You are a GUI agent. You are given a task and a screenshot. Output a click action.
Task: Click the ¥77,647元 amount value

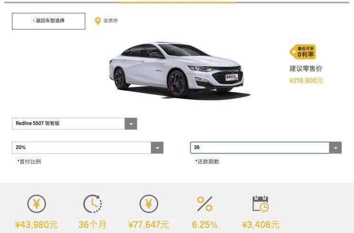[148, 224]
